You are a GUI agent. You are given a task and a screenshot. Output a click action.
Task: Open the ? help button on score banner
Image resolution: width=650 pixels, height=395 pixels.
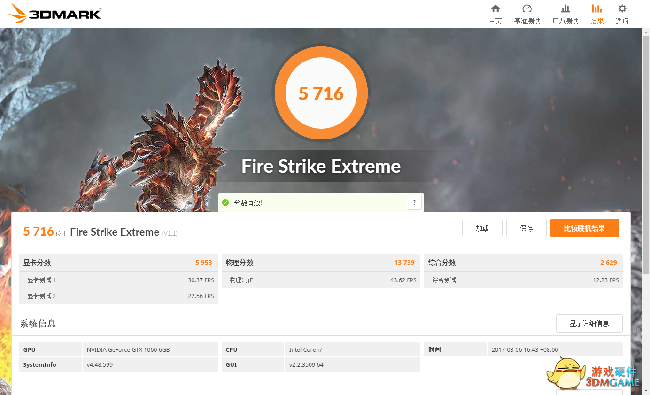point(414,202)
